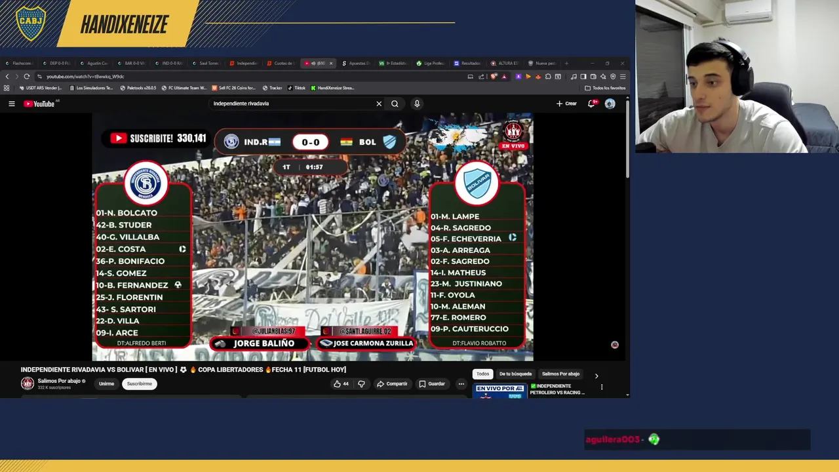Switch to the ALTURA tab

[x=506, y=64]
